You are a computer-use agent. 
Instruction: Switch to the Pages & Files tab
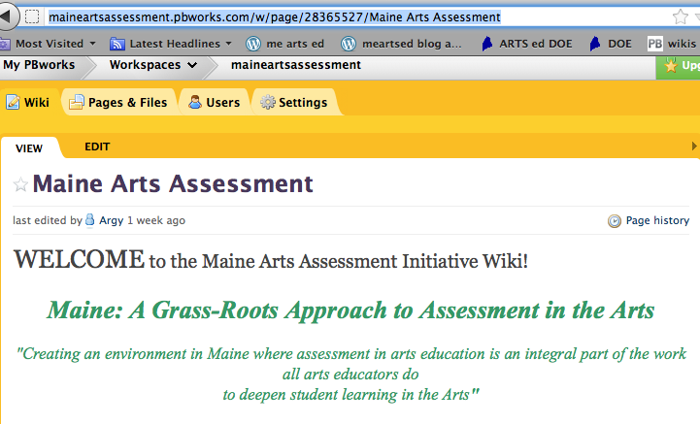tap(117, 102)
